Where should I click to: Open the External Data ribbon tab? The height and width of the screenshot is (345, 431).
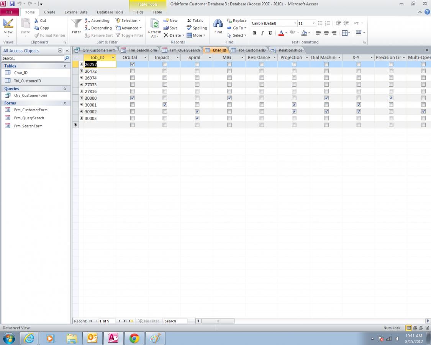[x=76, y=12]
